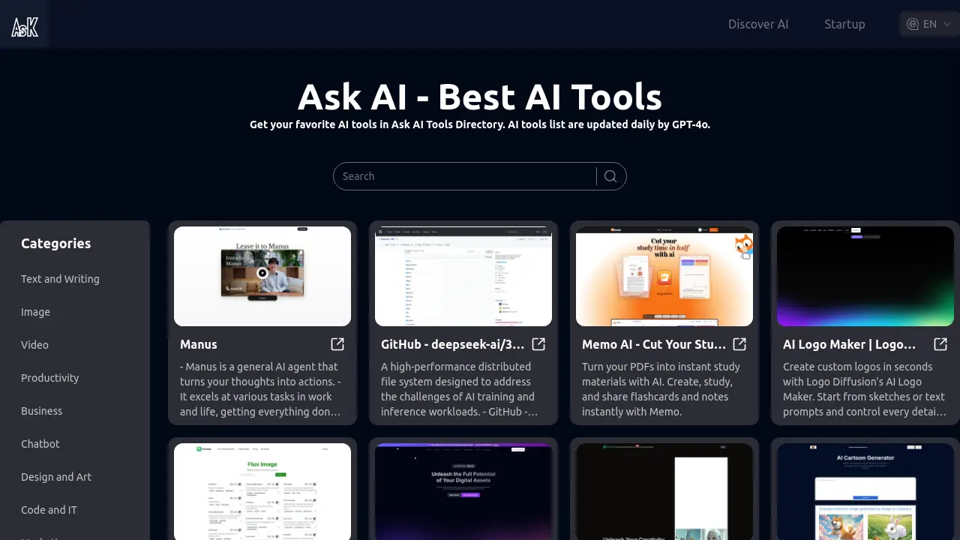The width and height of the screenshot is (960, 540).
Task: Open AI Logo Maker external link icon
Action: (x=940, y=344)
